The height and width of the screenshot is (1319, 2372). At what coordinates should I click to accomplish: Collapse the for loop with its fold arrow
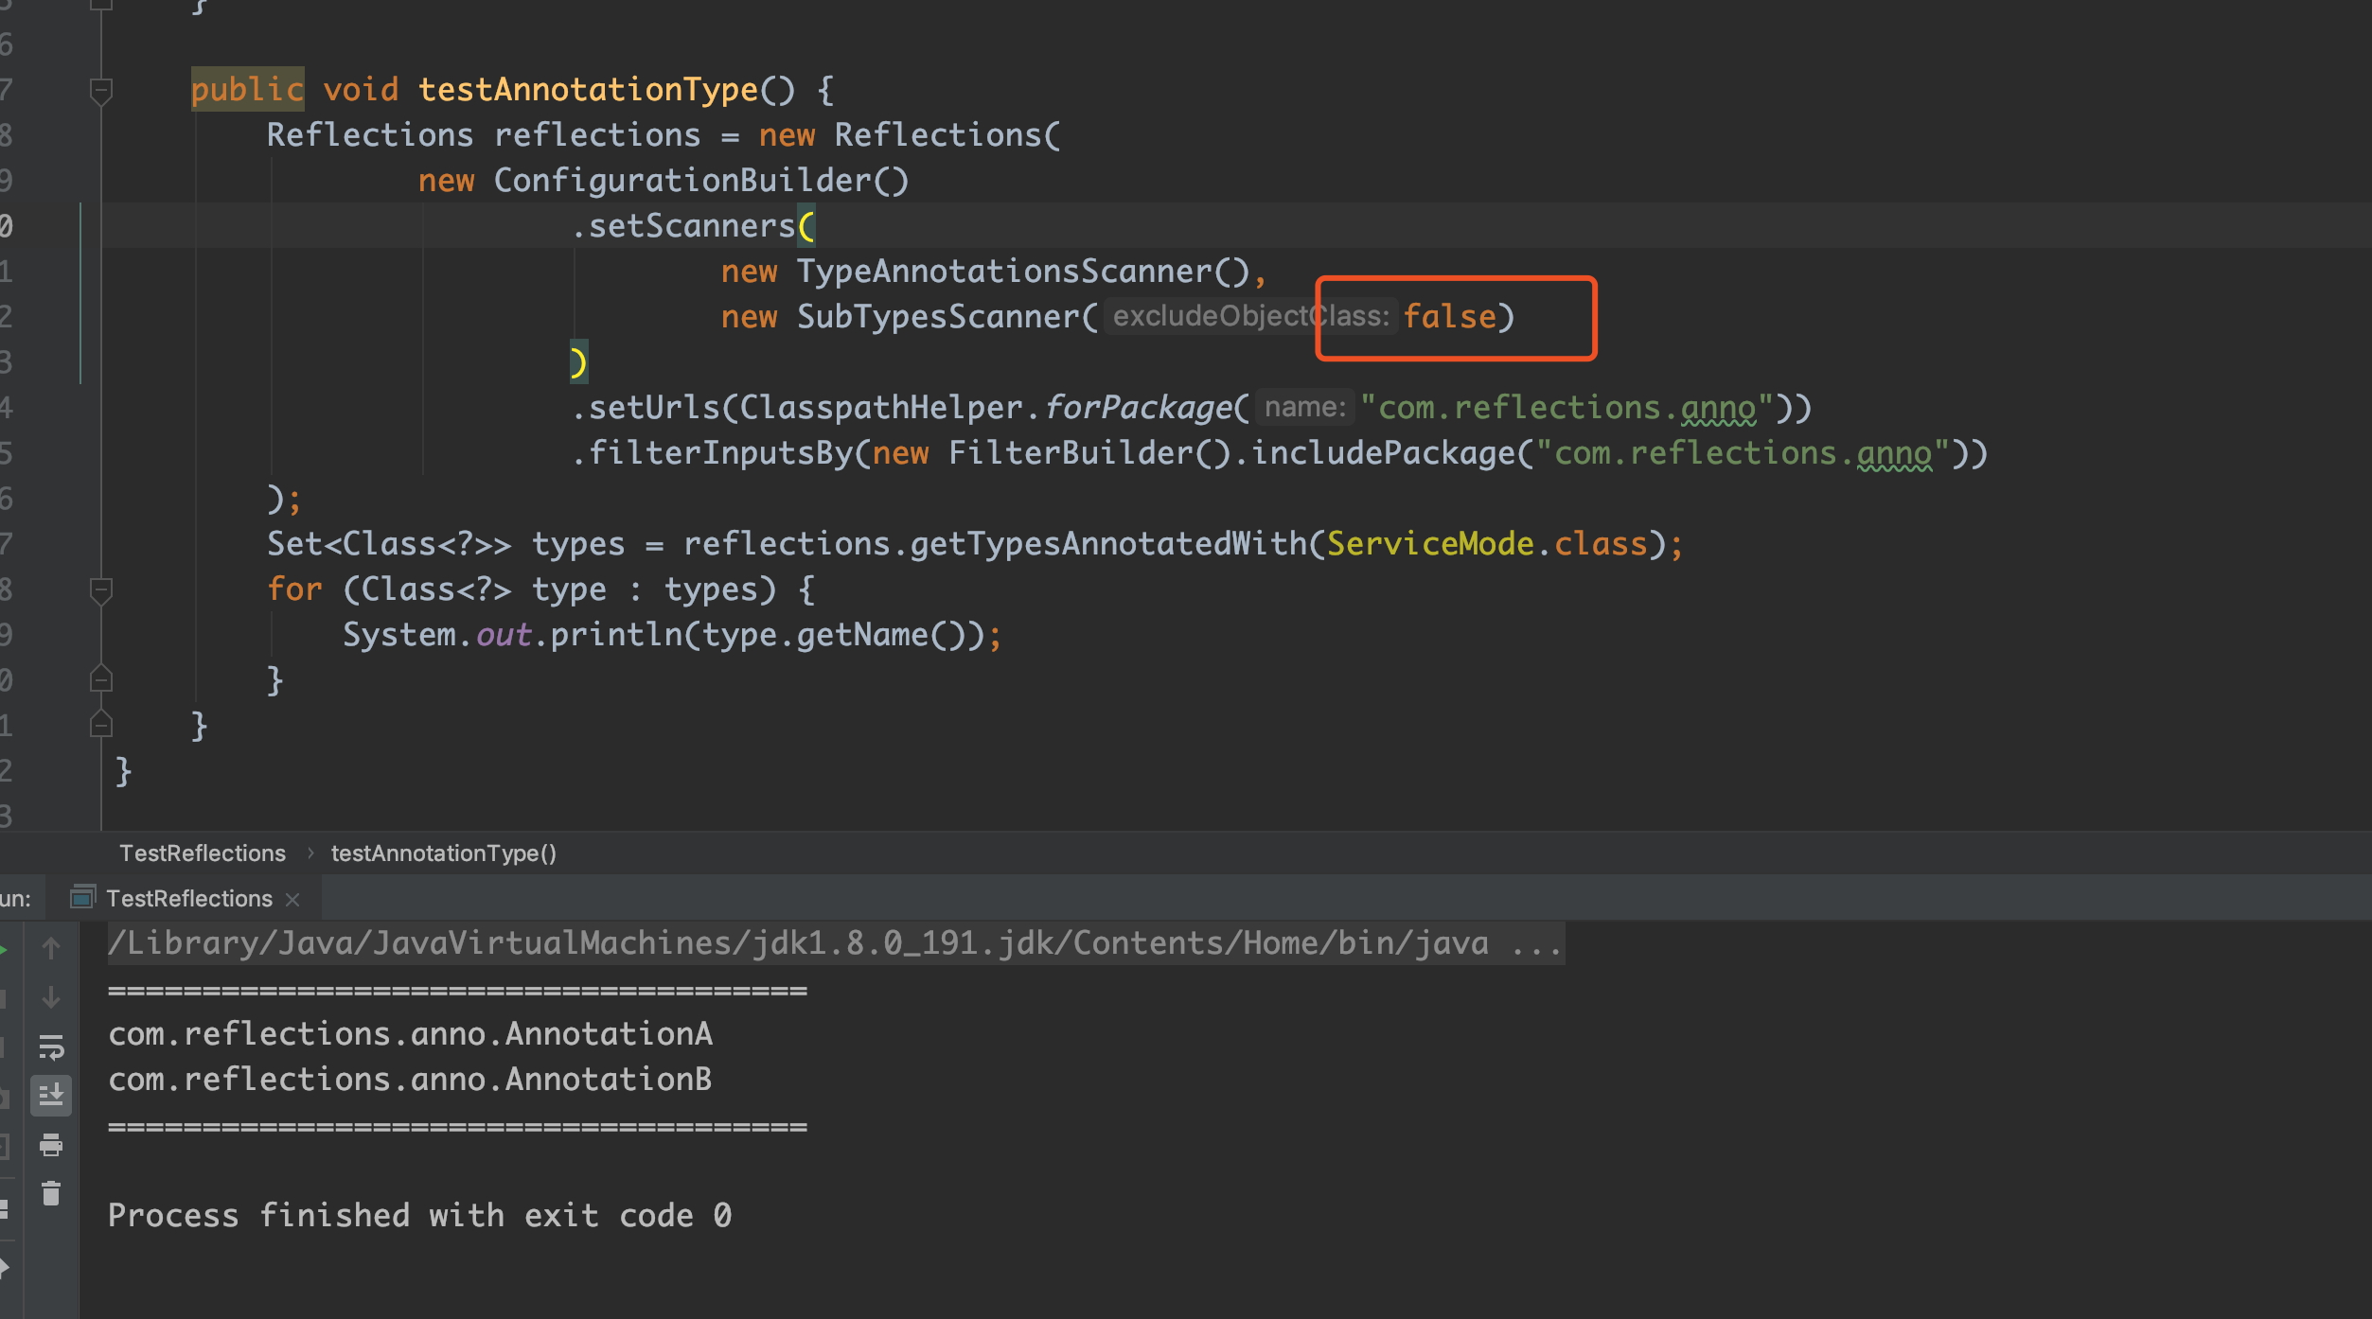point(101,589)
